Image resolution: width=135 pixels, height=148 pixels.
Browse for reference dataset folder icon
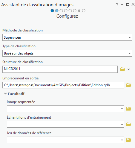129,140
